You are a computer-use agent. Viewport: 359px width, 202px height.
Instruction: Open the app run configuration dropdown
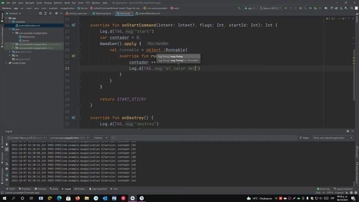[250, 8]
